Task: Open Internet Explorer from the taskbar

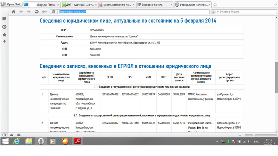Action: pyautogui.click(x=17, y=141)
